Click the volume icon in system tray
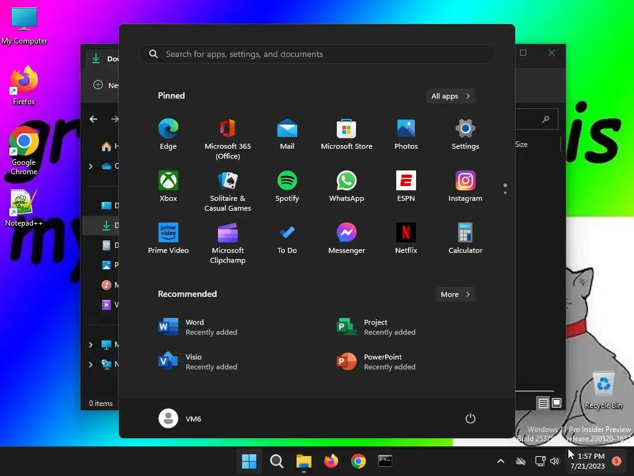Screen dimensions: 634x476 tap(555, 461)
